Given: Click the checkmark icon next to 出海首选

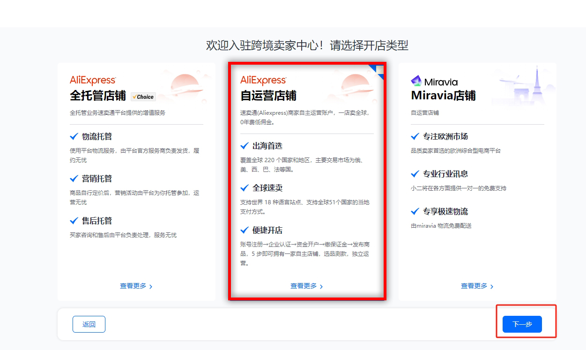Looking at the screenshot, I should coord(245,146).
